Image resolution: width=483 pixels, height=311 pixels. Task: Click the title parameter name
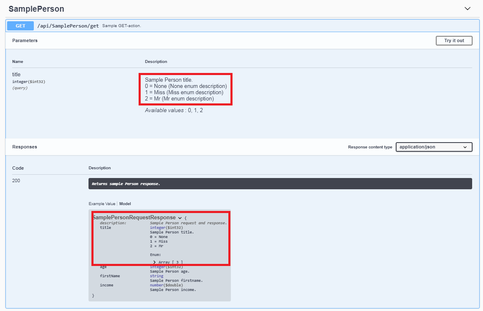(x=15, y=74)
